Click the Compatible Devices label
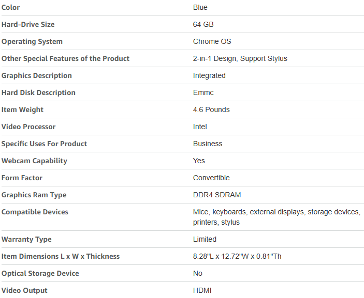364x298 pixels. click(35, 212)
